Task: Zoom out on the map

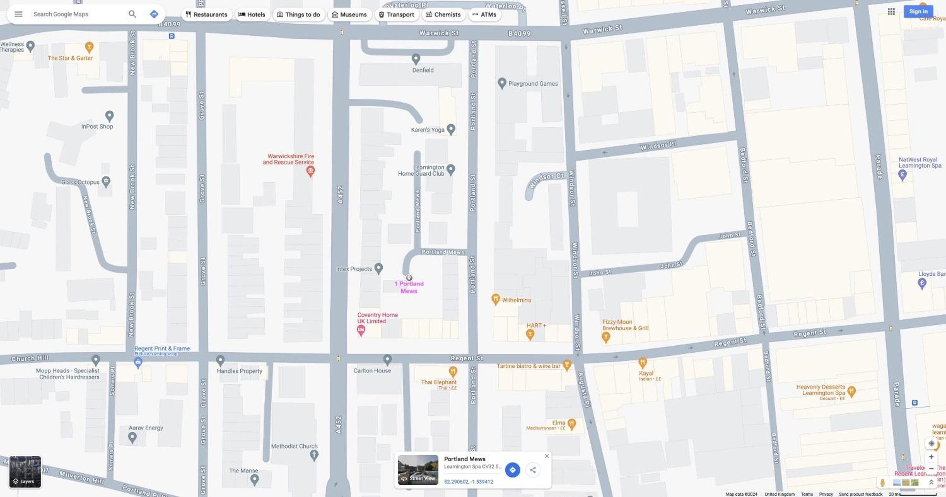Action: (931, 468)
